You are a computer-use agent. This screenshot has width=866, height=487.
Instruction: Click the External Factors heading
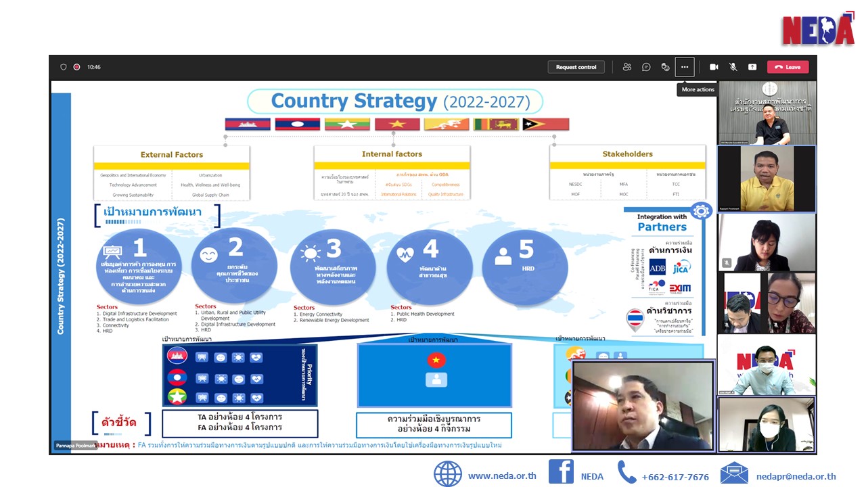(172, 155)
